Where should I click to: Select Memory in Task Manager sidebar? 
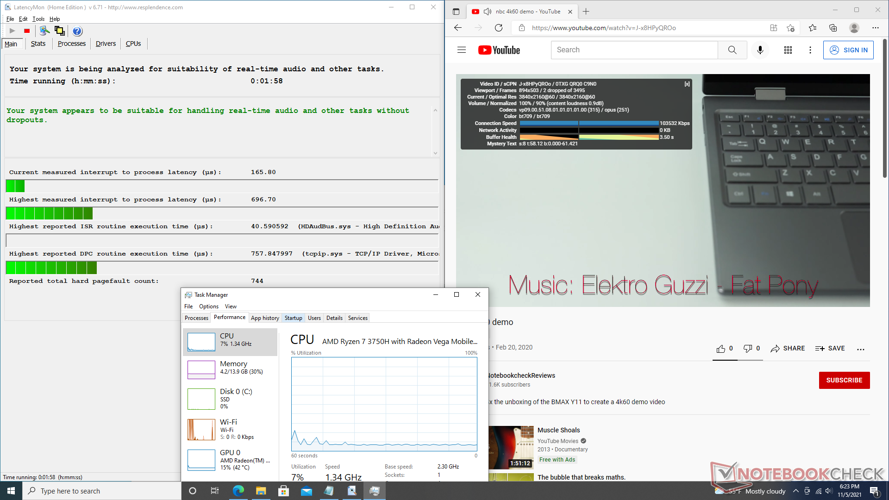(x=230, y=369)
